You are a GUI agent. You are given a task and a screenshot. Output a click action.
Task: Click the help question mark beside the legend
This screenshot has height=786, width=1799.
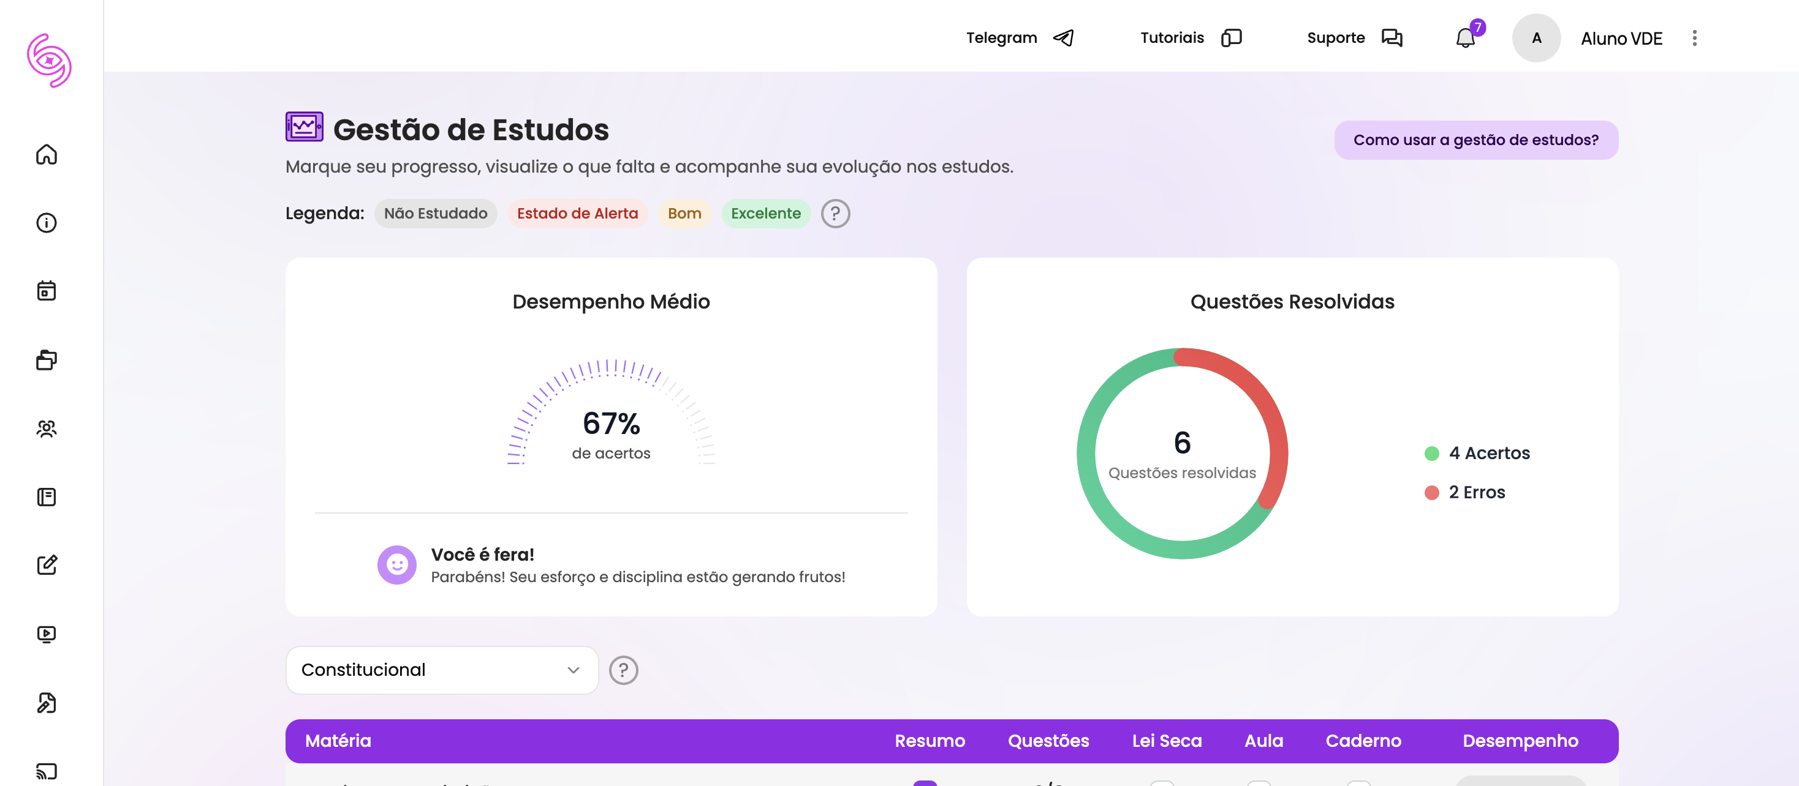836,214
